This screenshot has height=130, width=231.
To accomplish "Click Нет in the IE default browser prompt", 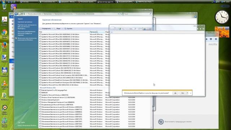I will tap(183, 93).
